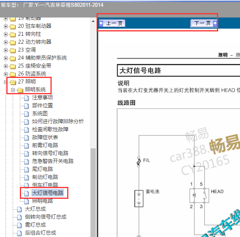Click the page icon beside 注意事项
The width and height of the screenshot is (240, 237).
tap(27, 98)
